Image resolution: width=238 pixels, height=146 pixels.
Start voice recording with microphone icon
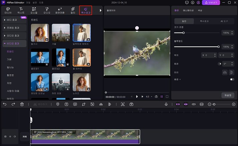click(x=166, y=104)
